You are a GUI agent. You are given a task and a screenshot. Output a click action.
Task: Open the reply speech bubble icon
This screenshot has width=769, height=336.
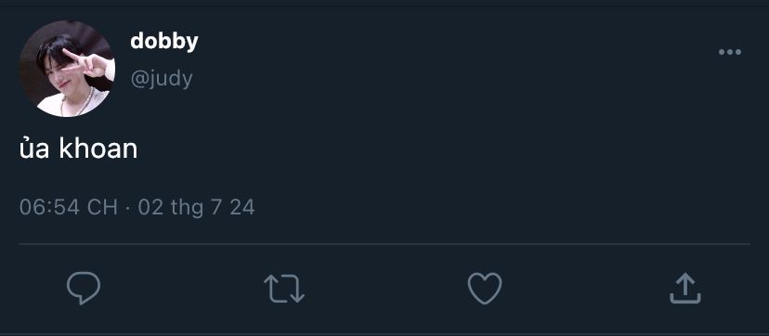pos(84,288)
